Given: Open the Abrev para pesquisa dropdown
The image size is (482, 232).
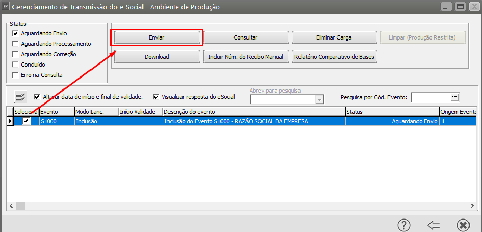Looking at the screenshot, I should [319, 99].
